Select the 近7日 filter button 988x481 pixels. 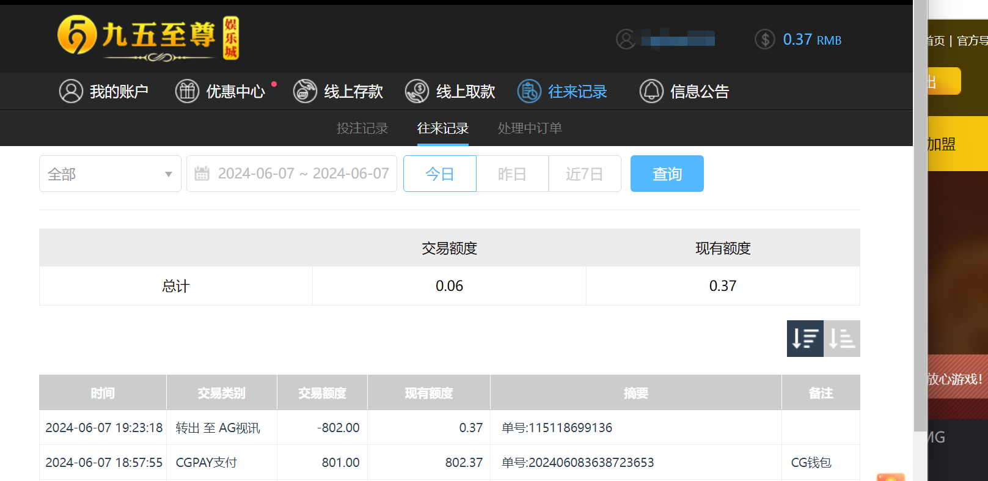point(584,174)
